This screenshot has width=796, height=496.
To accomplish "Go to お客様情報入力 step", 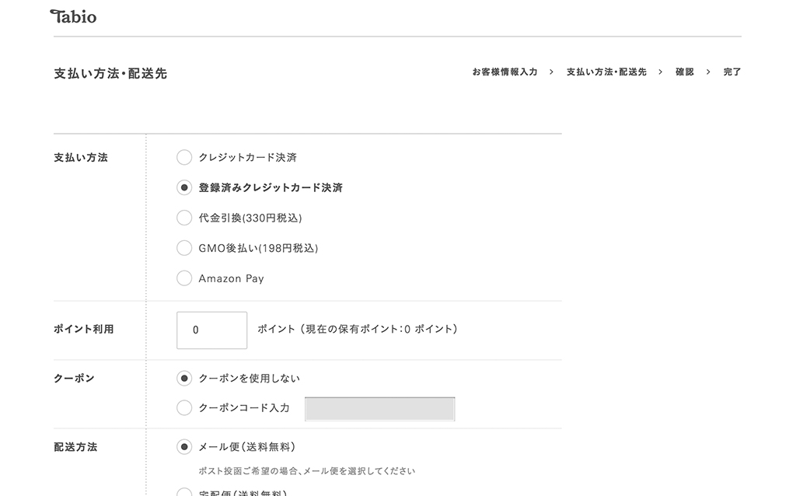I will (x=504, y=72).
